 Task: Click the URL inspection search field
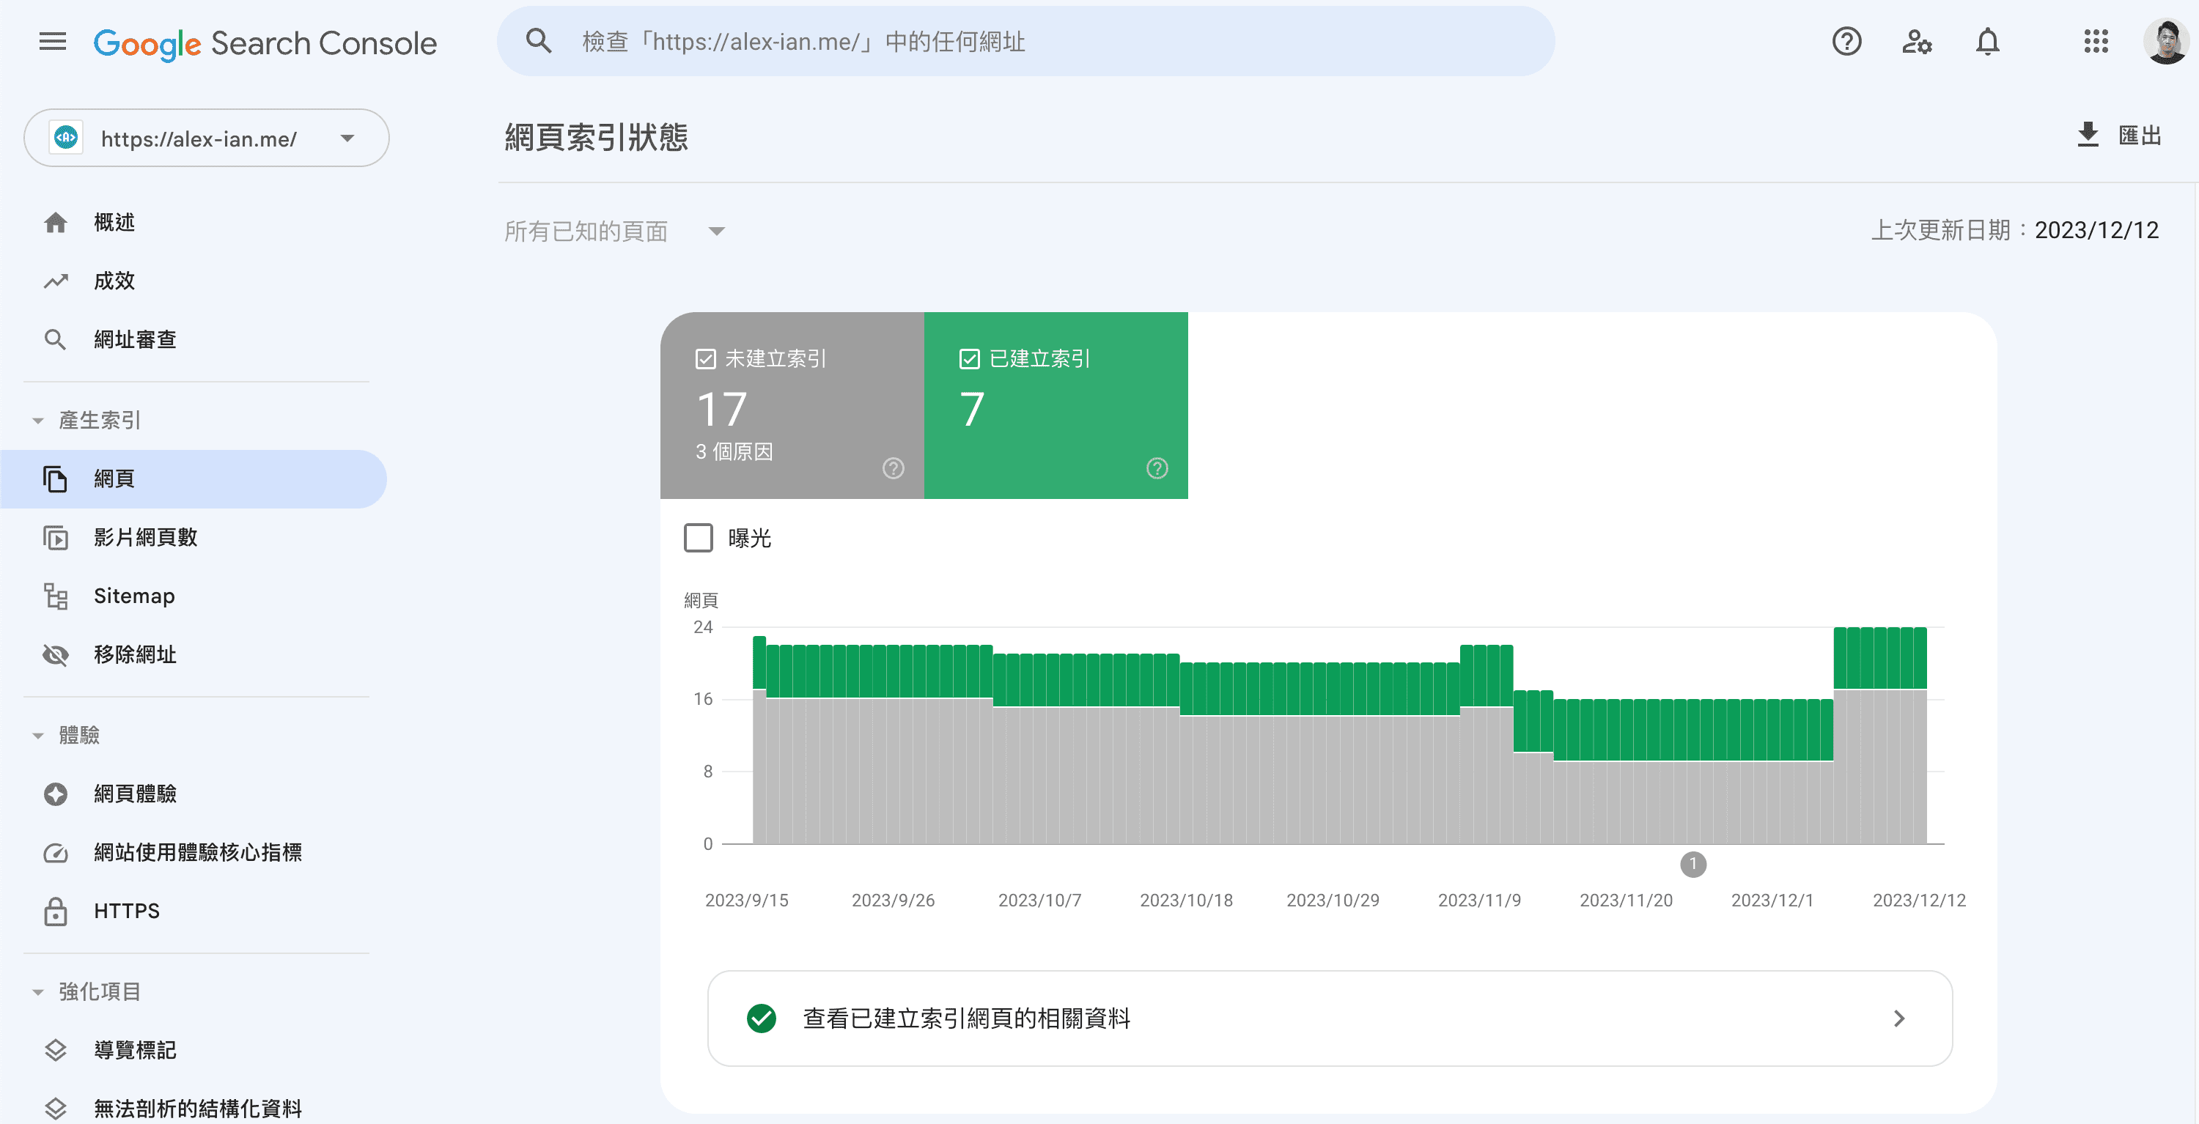(1025, 41)
